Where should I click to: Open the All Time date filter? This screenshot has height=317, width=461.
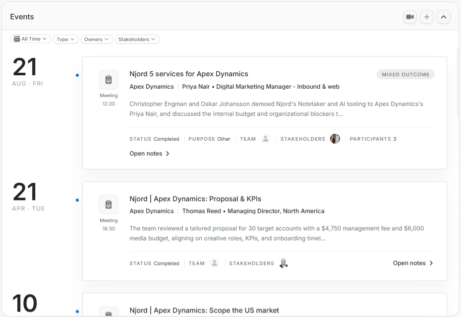30,39
